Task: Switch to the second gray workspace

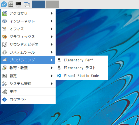Action: click(52, 4)
